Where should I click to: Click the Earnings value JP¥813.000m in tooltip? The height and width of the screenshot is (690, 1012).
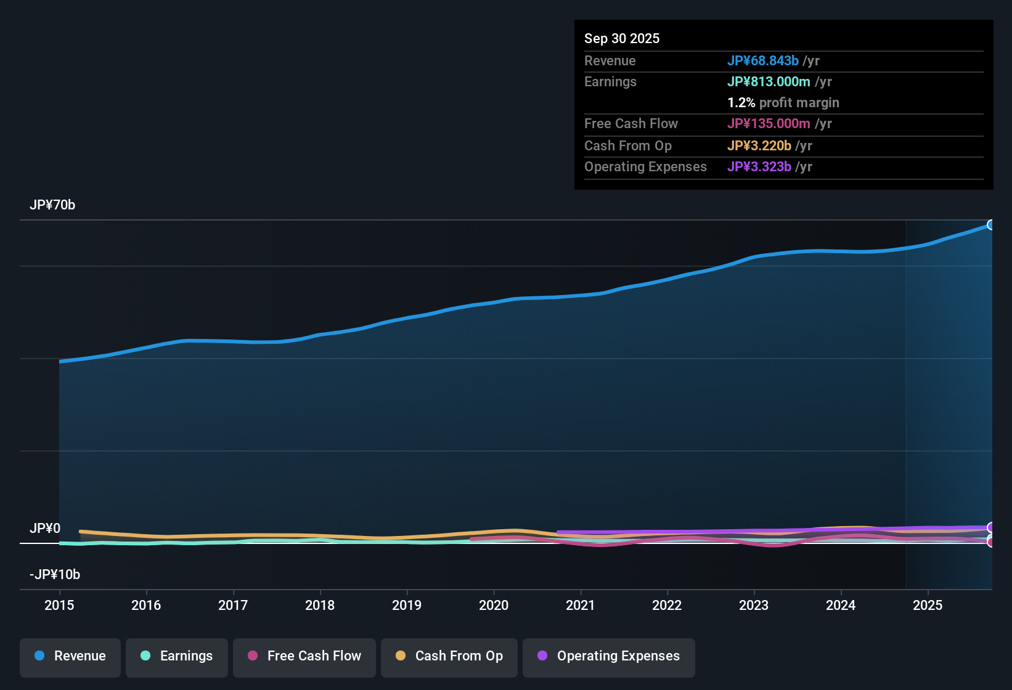click(769, 81)
